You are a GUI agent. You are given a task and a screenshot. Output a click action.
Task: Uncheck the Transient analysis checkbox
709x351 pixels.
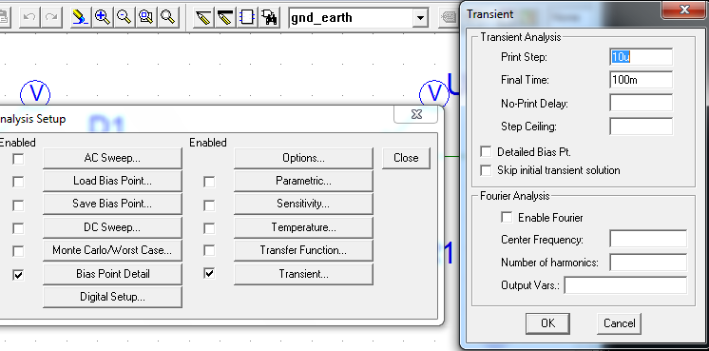pos(209,273)
